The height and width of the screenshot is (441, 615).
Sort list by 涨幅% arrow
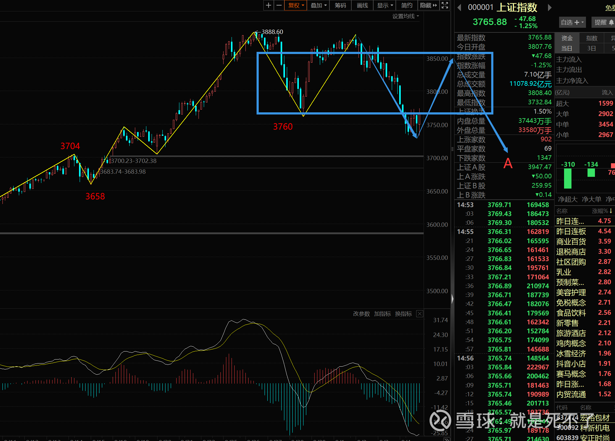pos(611,211)
